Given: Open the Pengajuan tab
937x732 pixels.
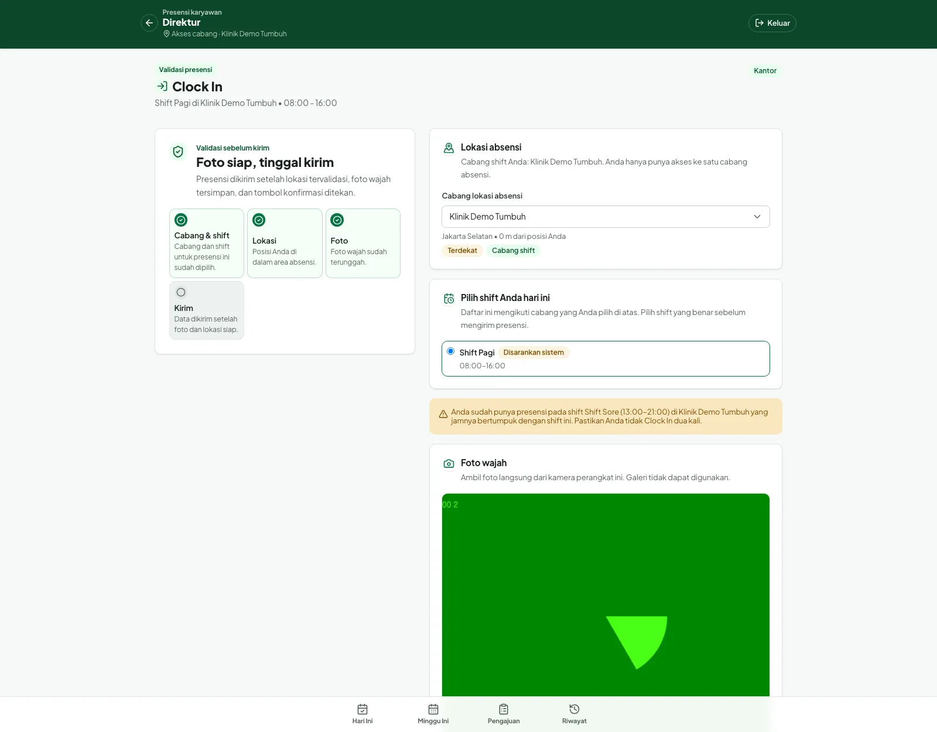Looking at the screenshot, I should [x=504, y=714].
